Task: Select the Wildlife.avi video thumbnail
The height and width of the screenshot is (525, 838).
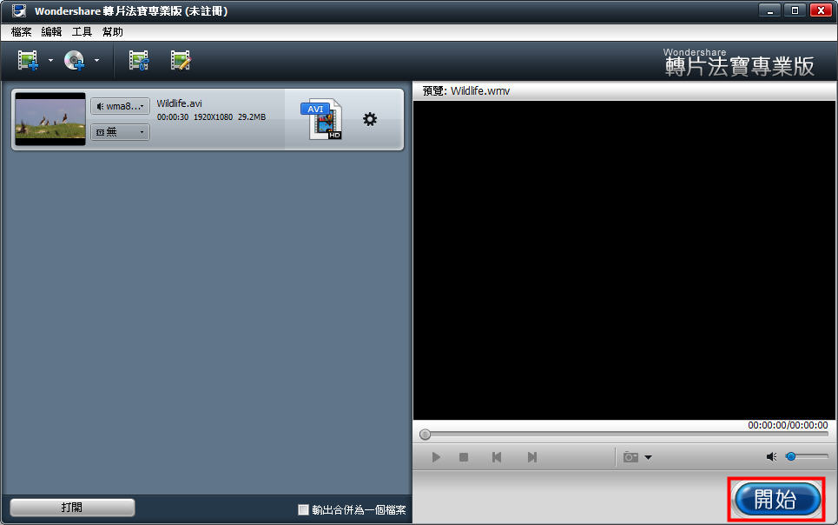Action: click(x=50, y=119)
